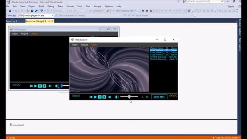Click the next track icon in designer form
247x139 pixels.
(50, 86)
